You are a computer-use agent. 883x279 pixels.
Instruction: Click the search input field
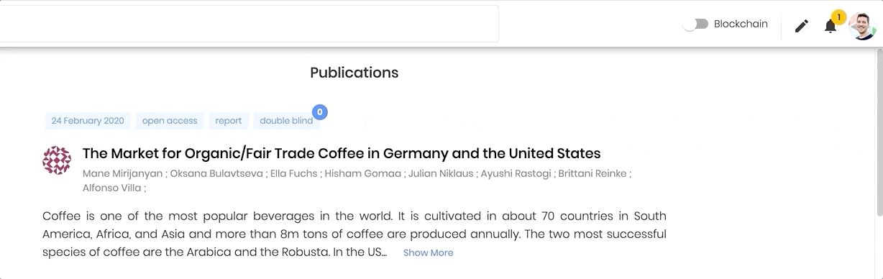pos(249,24)
